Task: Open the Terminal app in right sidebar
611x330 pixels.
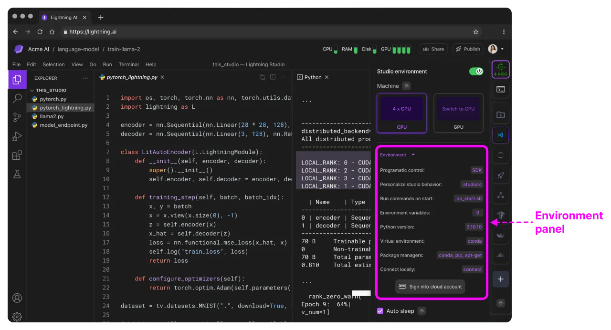Action: (501, 89)
